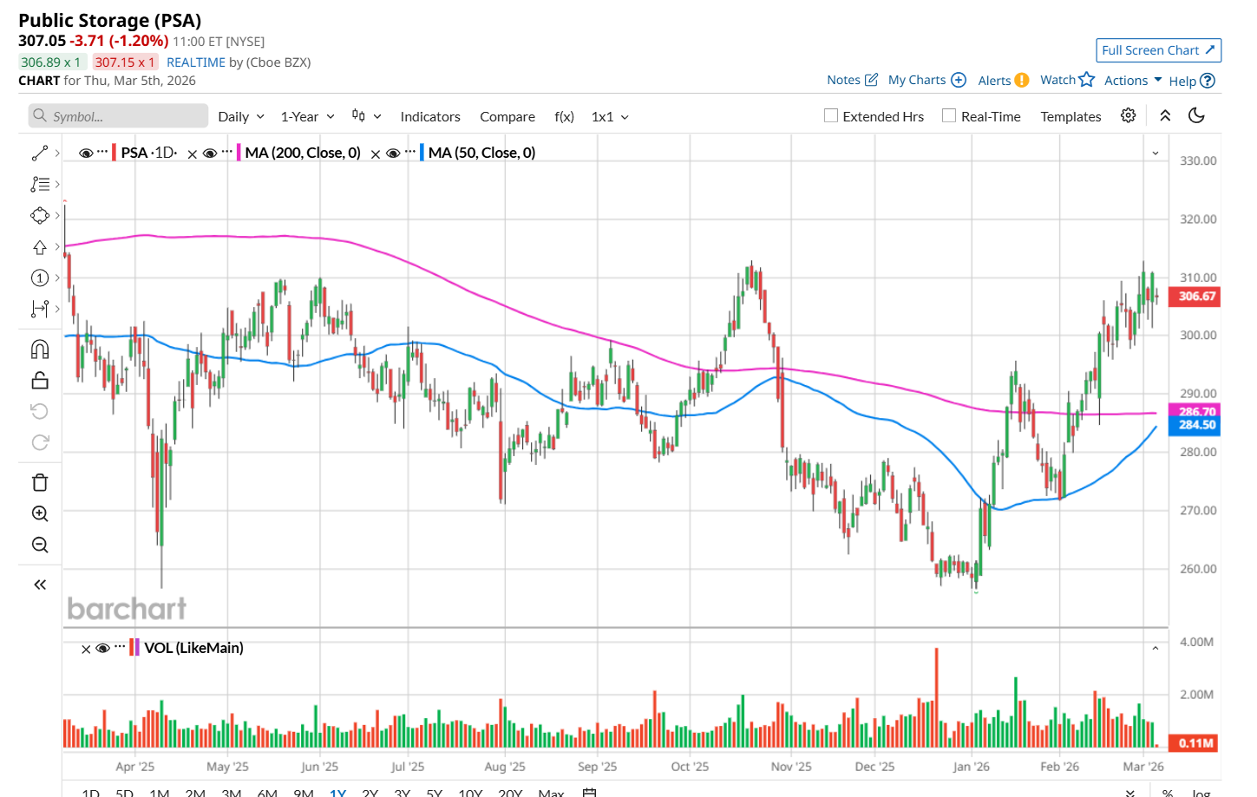Screen dimensions: 1257x797
Task: Open the Daily frequency dropdown
Action: click(241, 116)
